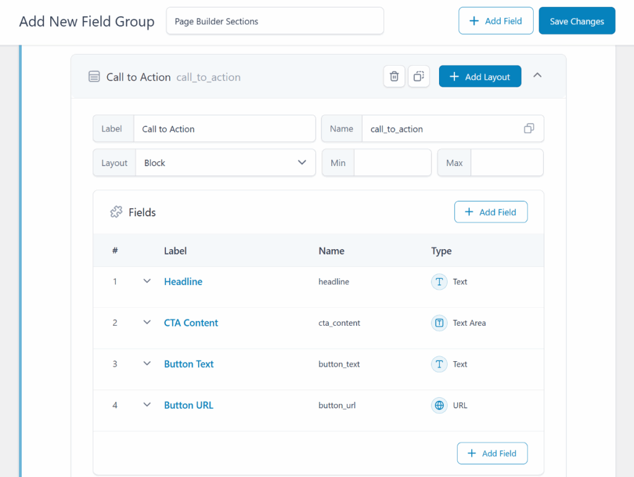Click the Fields puzzle piece icon

116,212
